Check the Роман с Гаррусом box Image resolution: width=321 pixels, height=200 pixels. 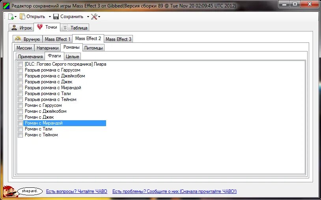point(20,106)
